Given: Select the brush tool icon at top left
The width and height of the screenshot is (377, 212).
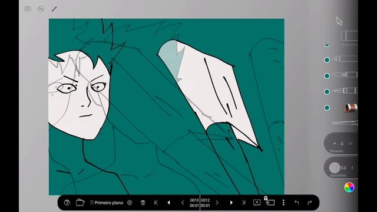Looking at the screenshot, I should (54, 9).
